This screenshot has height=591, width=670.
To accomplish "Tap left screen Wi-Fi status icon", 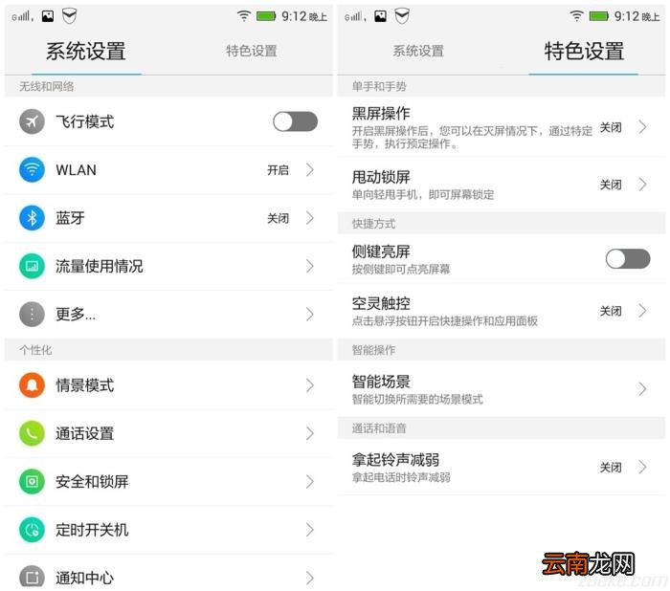I will pos(243,16).
